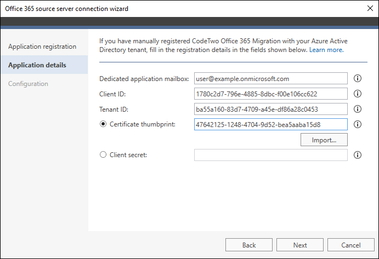Viewport: 379px width, 259px height.
Task: Click the Tenant ID label
Action: 114,110
